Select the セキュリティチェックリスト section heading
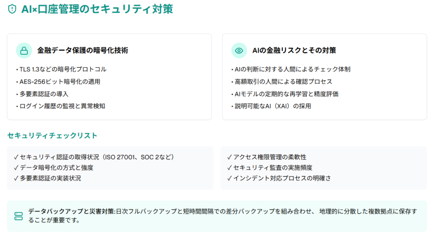The width and height of the screenshot is (434, 234). pos(52,135)
